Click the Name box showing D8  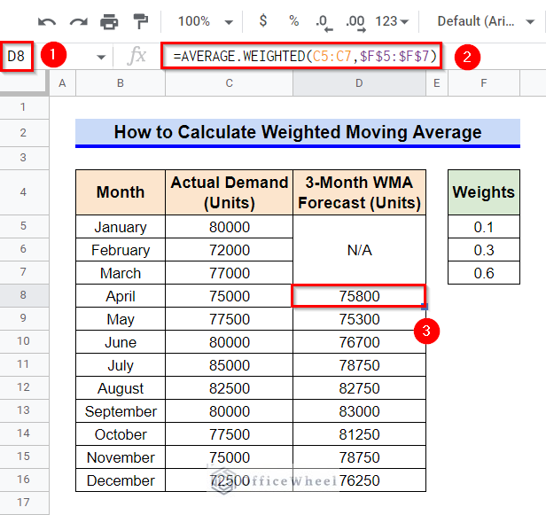pyautogui.click(x=16, y=56)
